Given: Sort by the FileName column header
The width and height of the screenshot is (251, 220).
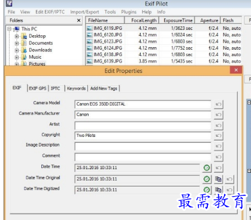Looking at the screenshot, I should coord(105,20).
